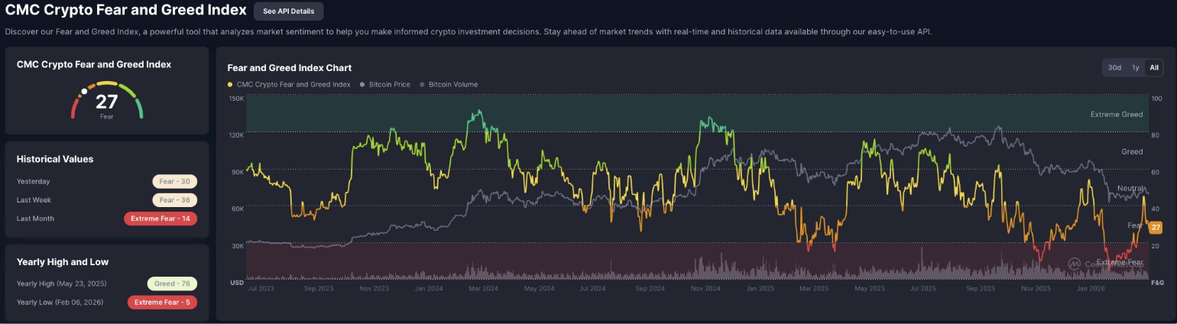Click the red Extreme Fear - 14 badge
Image resolution: width=1177 pixels, height=324 pixels.
(160, 219)
